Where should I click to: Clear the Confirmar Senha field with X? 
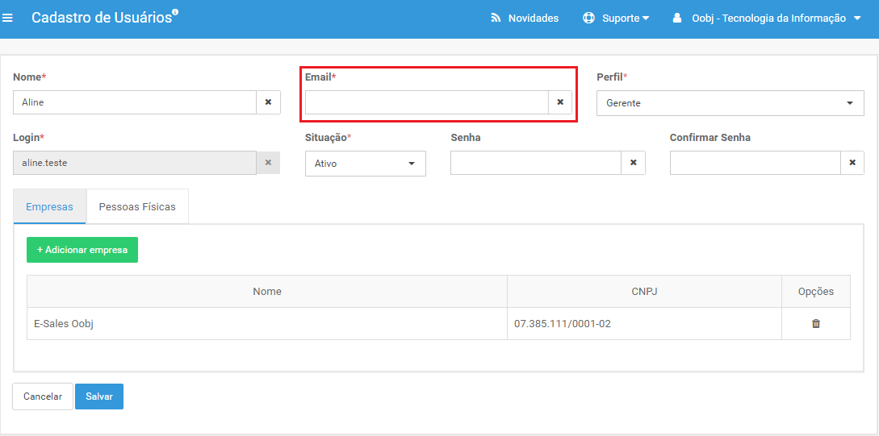[x=852, y=163]
